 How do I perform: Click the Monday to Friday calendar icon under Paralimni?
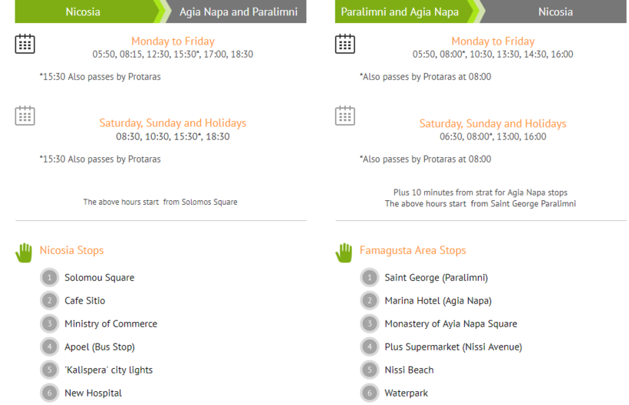(344, 44)
